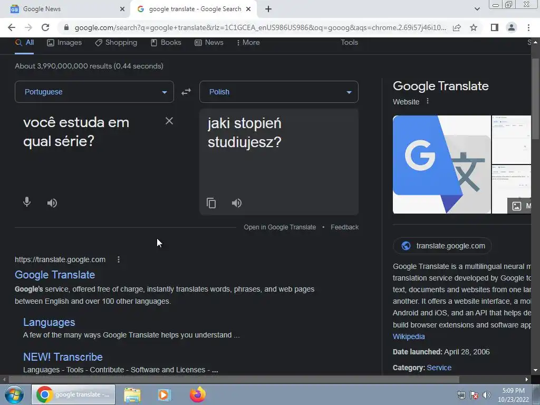Viewport: 540px width, 405px height.
Task: Click the horizontal page scrollbar
Action: pos(234,380)
